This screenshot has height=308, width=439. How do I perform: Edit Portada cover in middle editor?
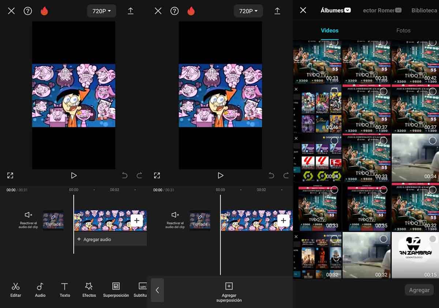(x=200, y=220)
